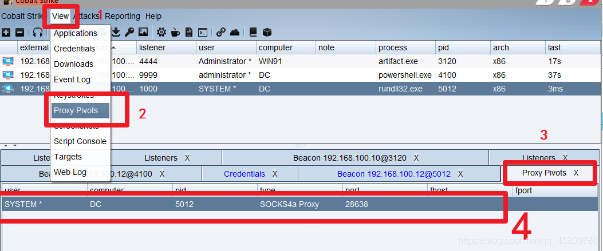The image size is (603, 251).
Task: Sort sessions by the listener column header
Action: tap(165, 47)
